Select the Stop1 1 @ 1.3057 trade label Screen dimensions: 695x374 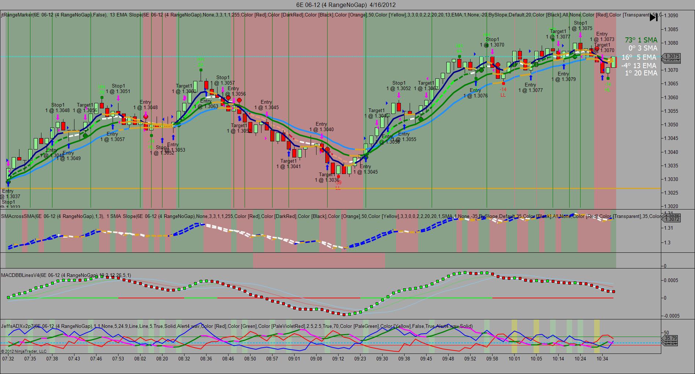(x=223, y=80)
